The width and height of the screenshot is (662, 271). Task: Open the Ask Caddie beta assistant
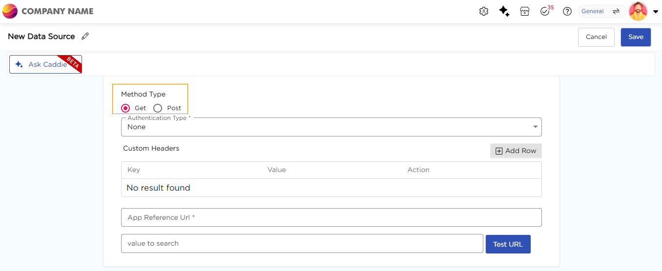point(45,64)
